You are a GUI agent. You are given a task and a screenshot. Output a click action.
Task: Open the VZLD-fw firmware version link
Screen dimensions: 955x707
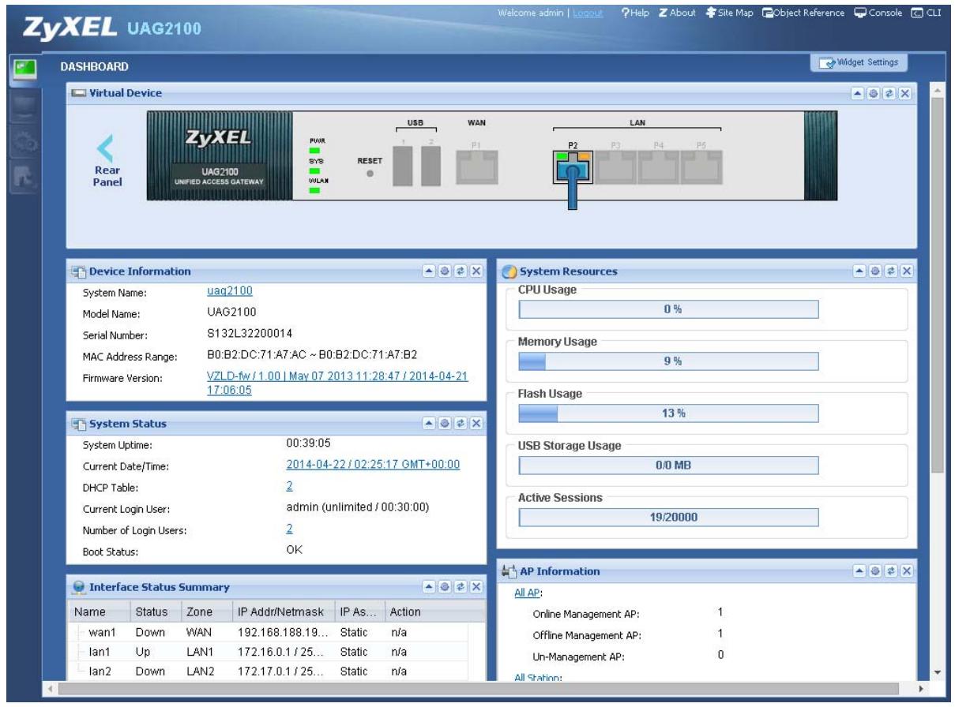tap(337, 383)
